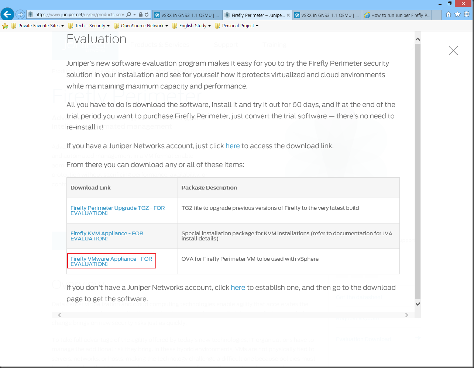The image size is (474, 368).
Task: Click the search magnifier icon in address bar
Action: 128,15
